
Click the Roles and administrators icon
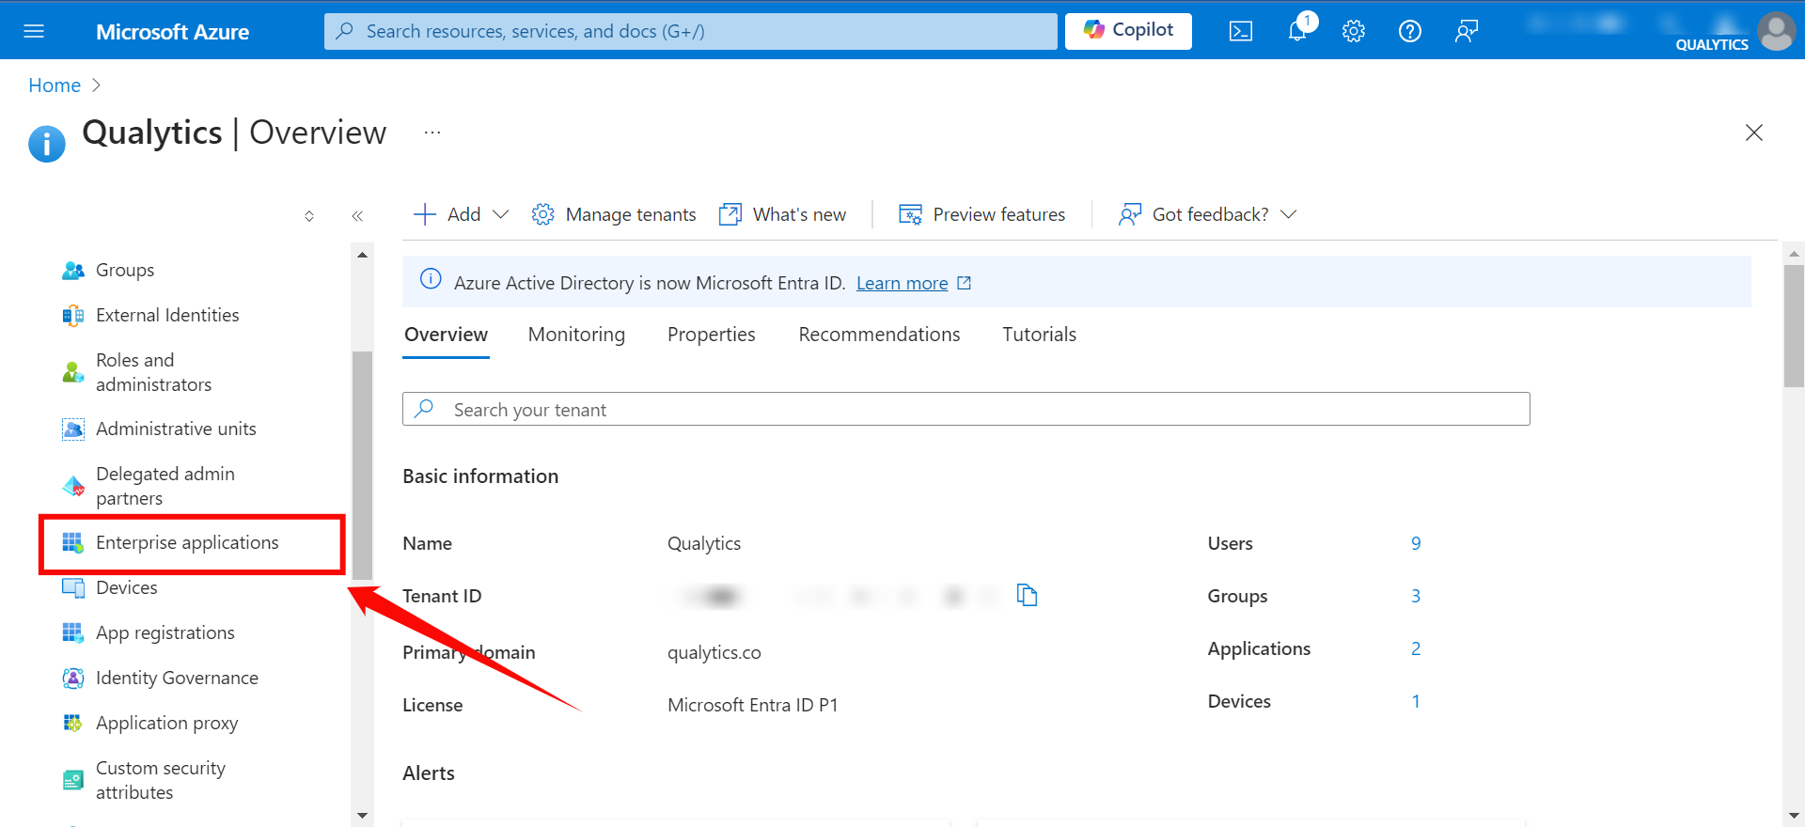coord(73,372)
